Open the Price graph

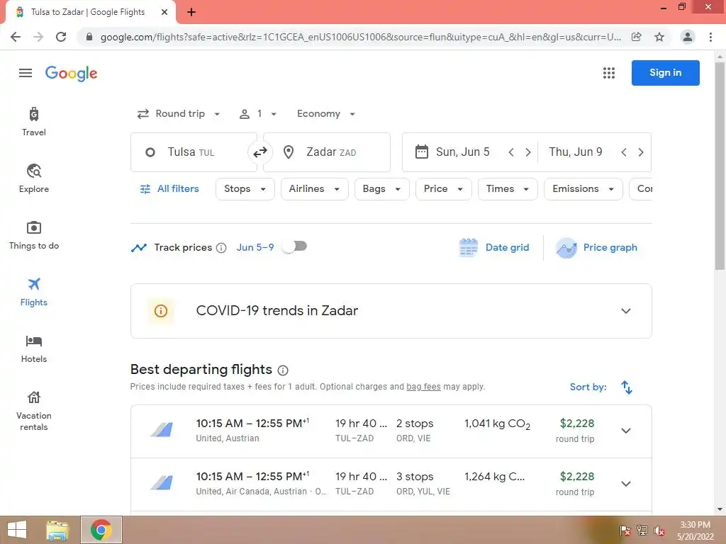click(597, 247)
